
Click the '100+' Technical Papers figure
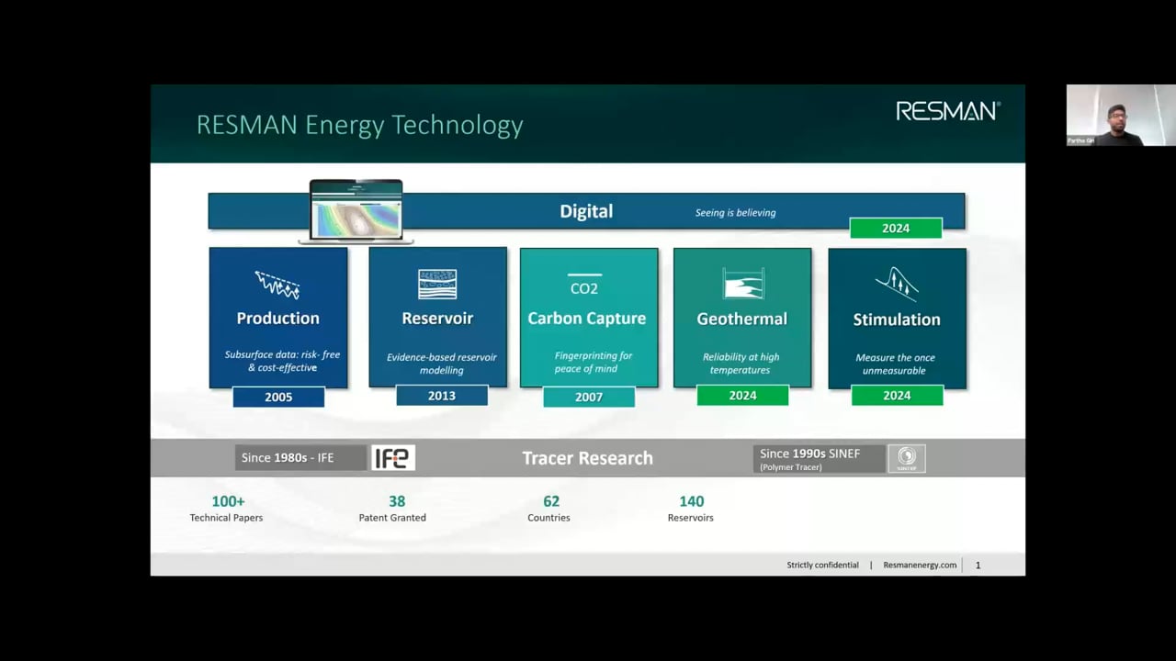(x=228, y=501)
